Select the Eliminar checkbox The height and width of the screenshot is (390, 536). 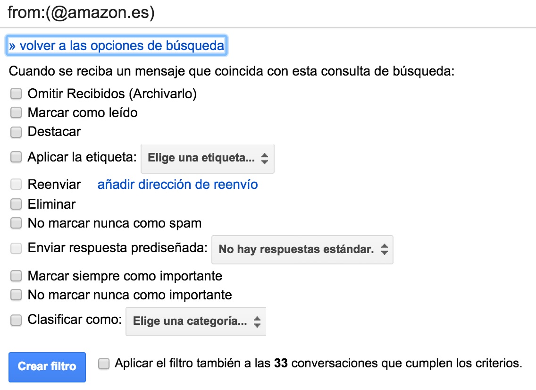tap(17, 204)
